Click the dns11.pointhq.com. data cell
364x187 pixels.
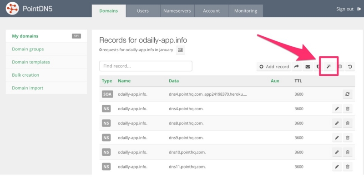187,167
